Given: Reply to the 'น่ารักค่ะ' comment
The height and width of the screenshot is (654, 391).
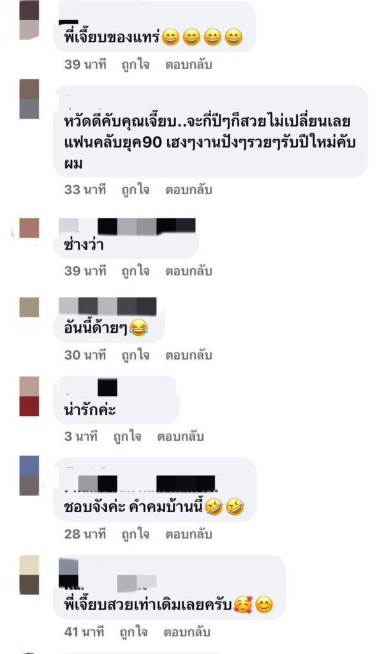Looking at the screenshot, I should tap(181, 436).
